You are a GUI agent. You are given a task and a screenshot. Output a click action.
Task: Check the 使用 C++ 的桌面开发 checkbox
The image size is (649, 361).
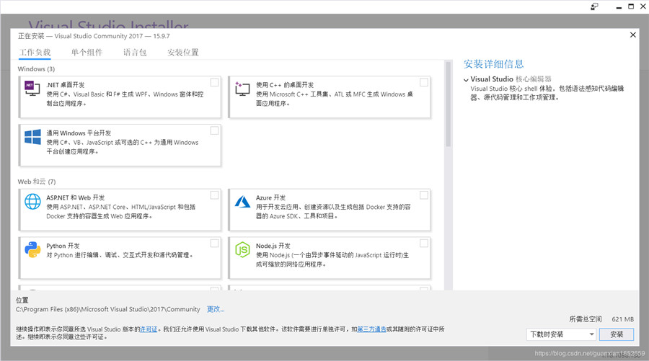click(x=424, y=82)
